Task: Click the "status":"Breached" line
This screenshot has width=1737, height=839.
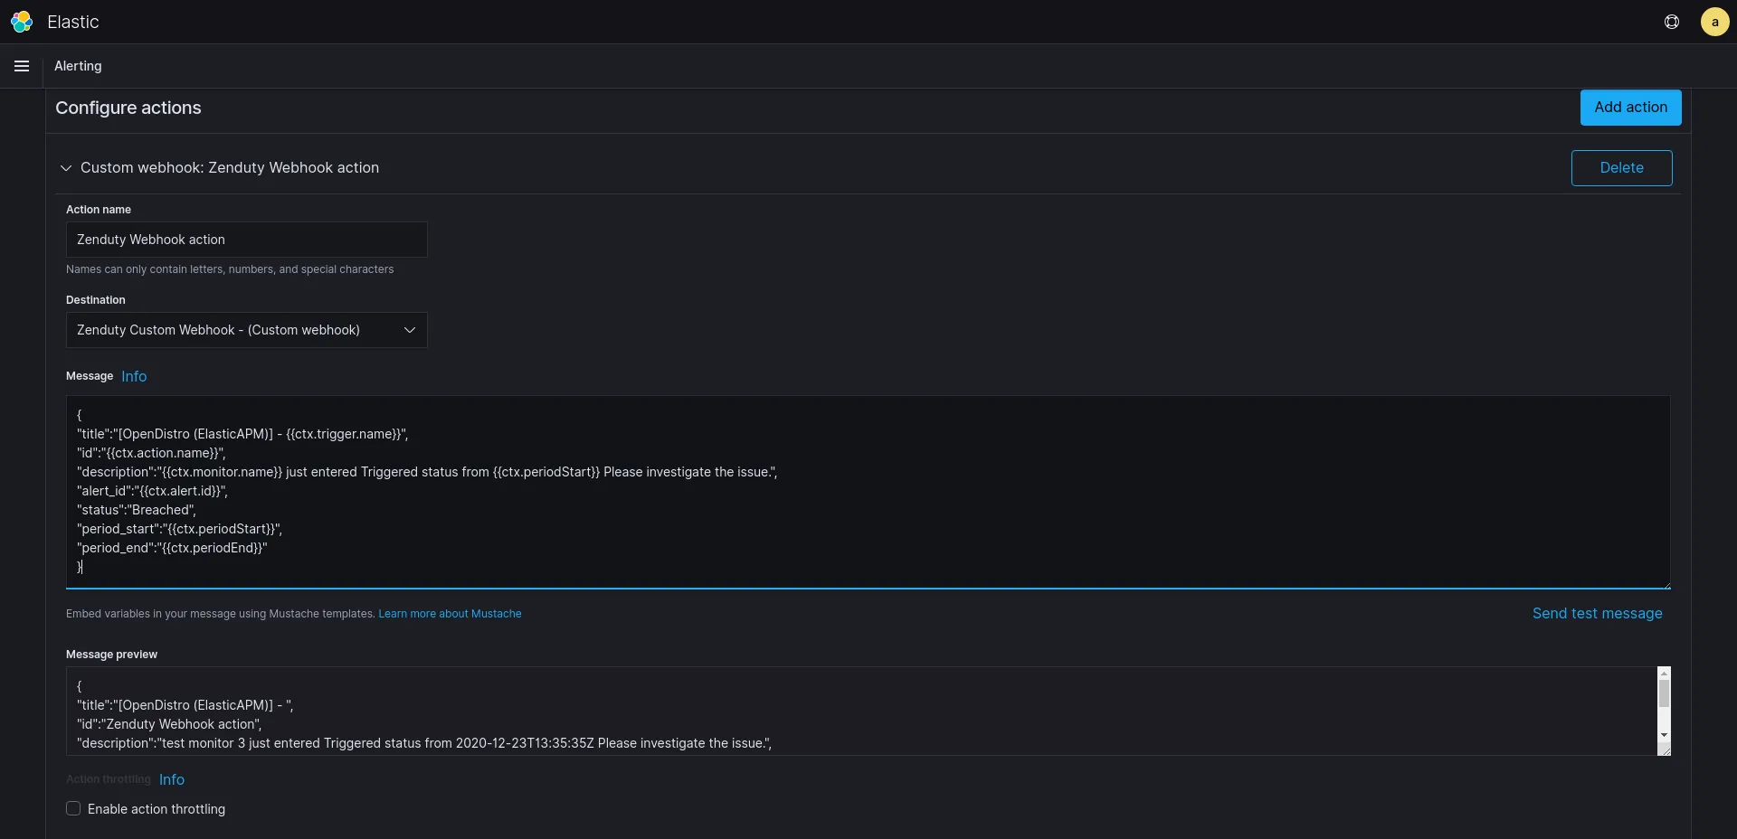Action: point(137,510)
